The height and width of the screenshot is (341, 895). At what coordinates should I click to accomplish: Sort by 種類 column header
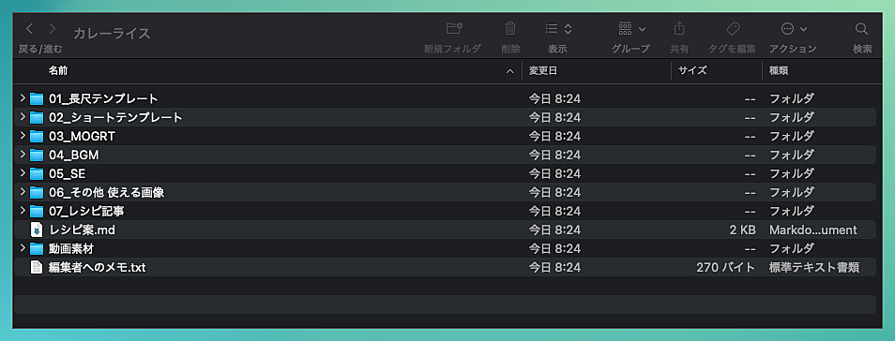779,70
